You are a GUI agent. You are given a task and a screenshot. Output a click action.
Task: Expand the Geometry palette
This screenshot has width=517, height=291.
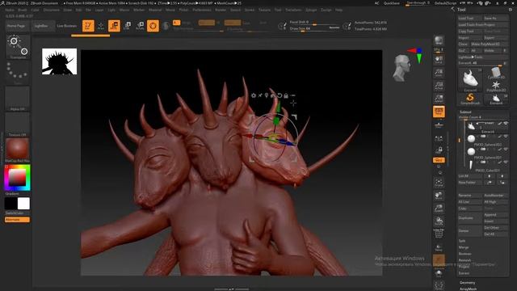point(468,283)
